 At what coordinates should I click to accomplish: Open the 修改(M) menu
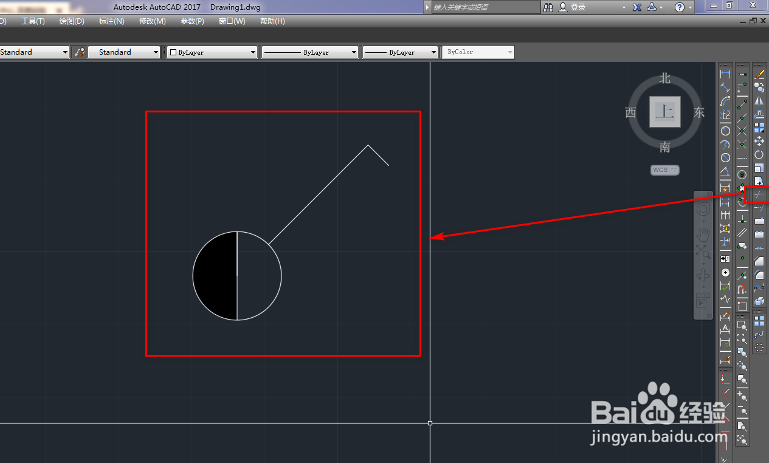[152, 21]
